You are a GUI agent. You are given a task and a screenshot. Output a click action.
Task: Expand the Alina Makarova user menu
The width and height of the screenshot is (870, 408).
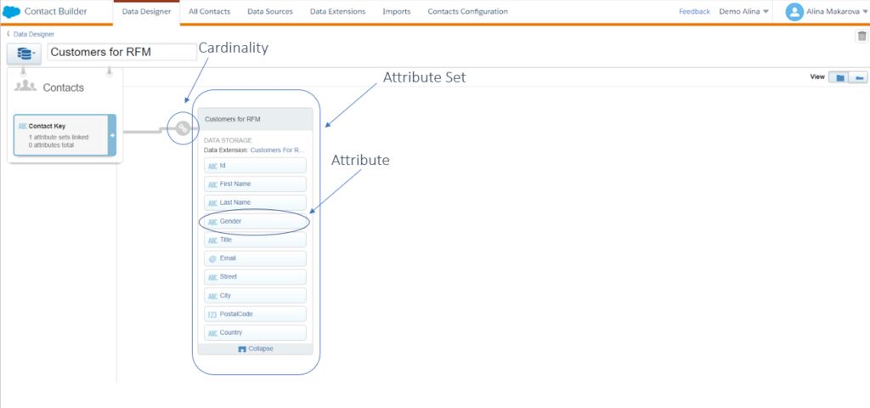point(862,12)
